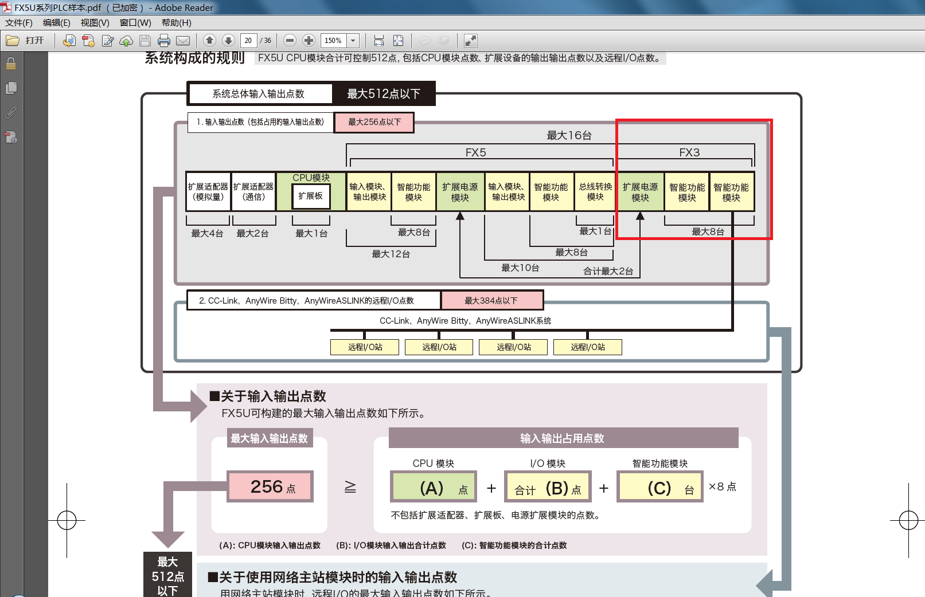The image size is (925, 597).
Task: Open the 视图(V) menu
Action: 95,23
